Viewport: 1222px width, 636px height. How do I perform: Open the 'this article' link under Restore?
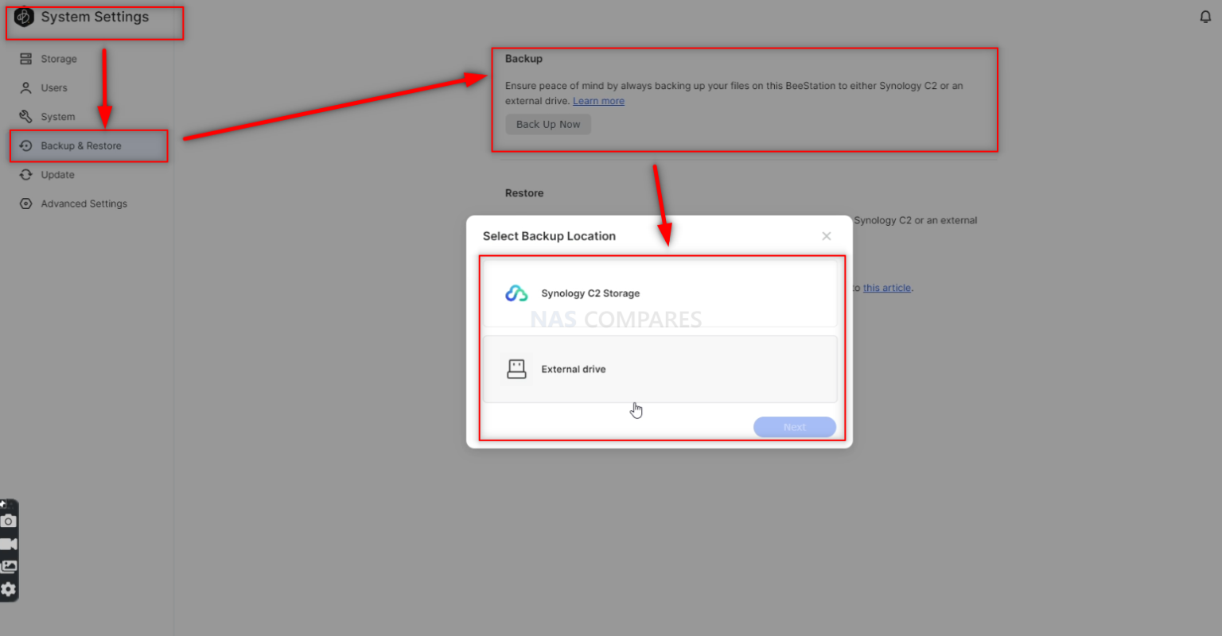tap(886, 287)
